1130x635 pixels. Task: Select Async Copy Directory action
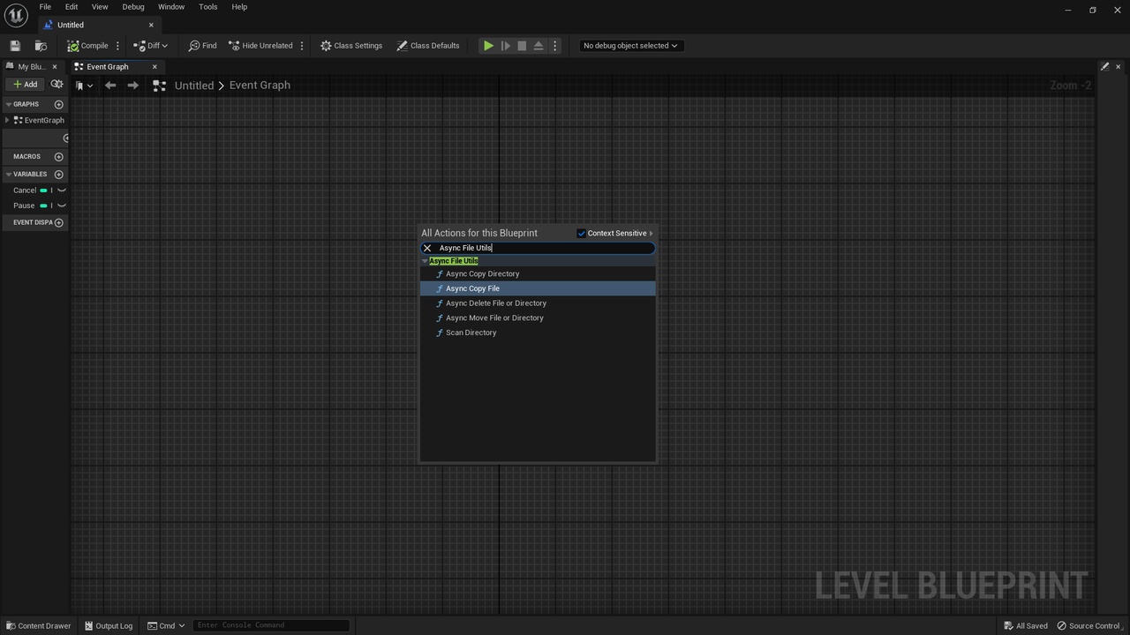[538, 274]
